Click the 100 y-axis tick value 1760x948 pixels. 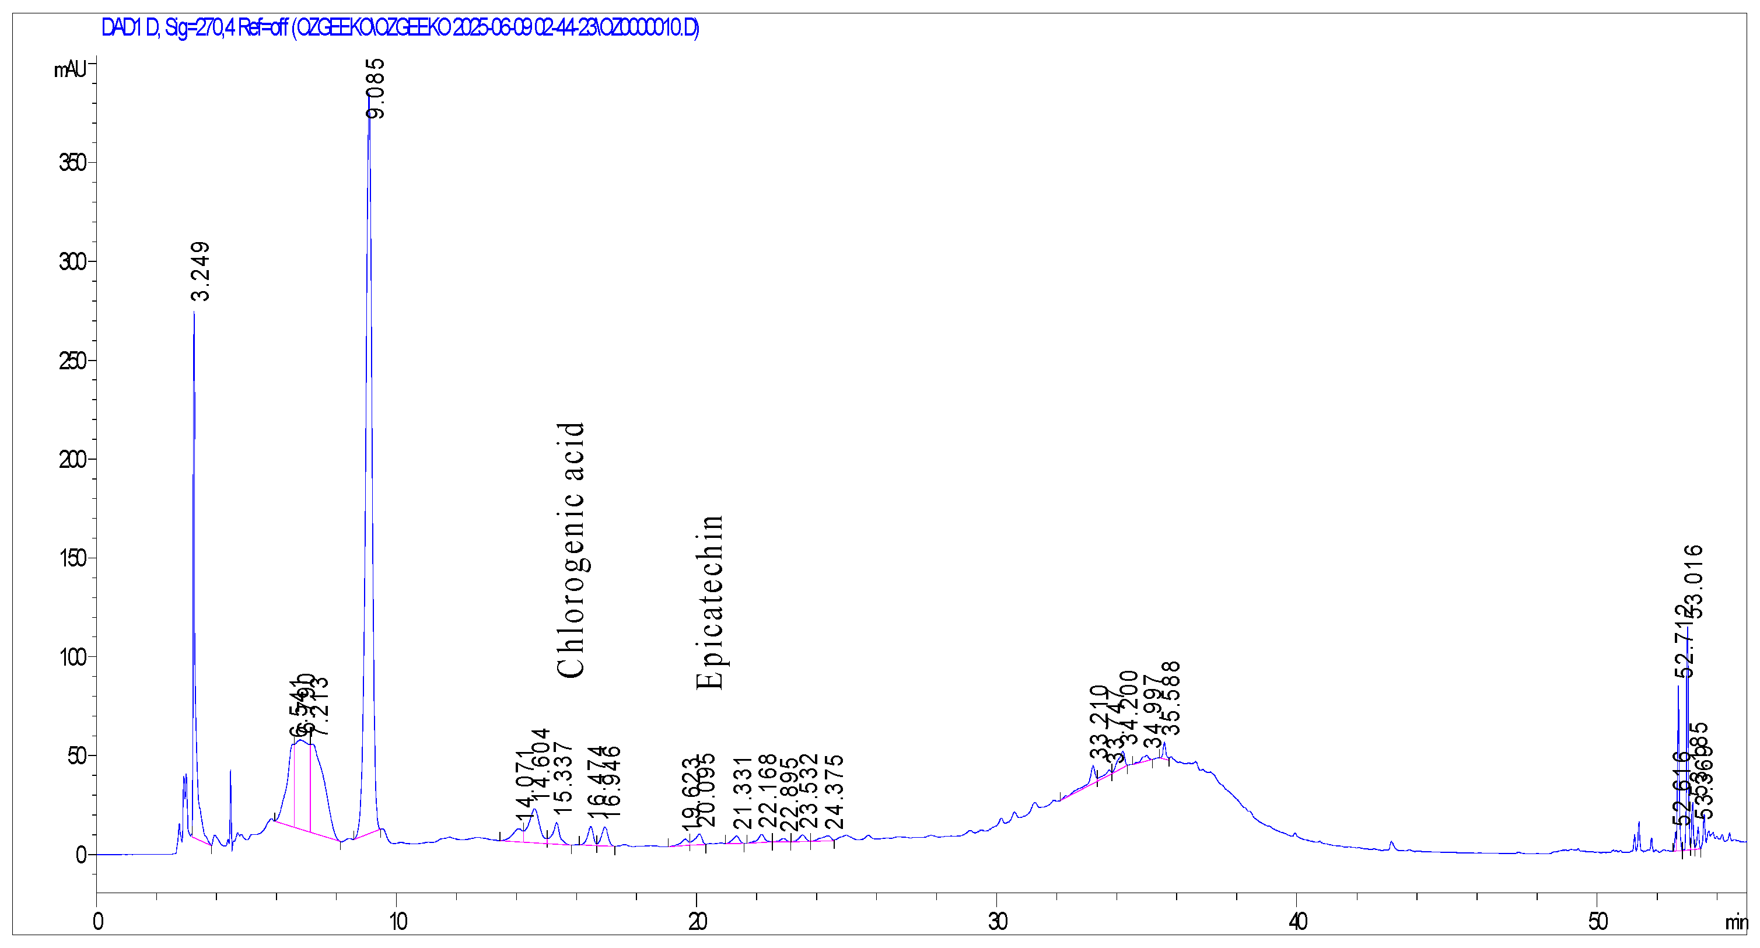pyautogui.click(x=72, y=657)
